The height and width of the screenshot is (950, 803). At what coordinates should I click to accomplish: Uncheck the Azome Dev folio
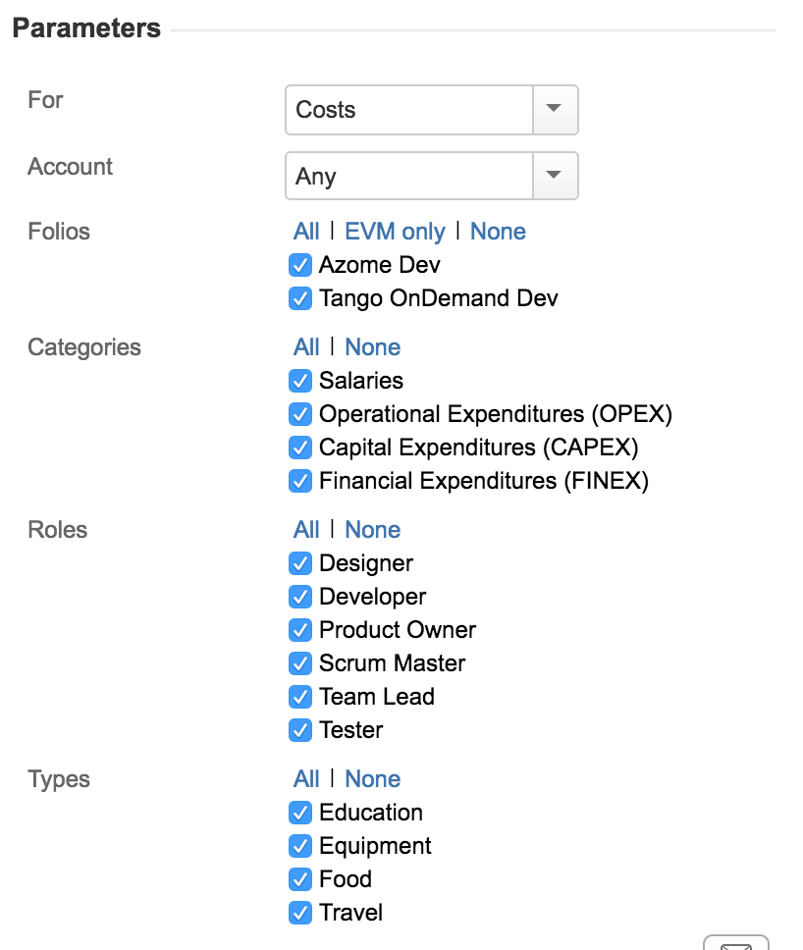(x=300, y=265)
